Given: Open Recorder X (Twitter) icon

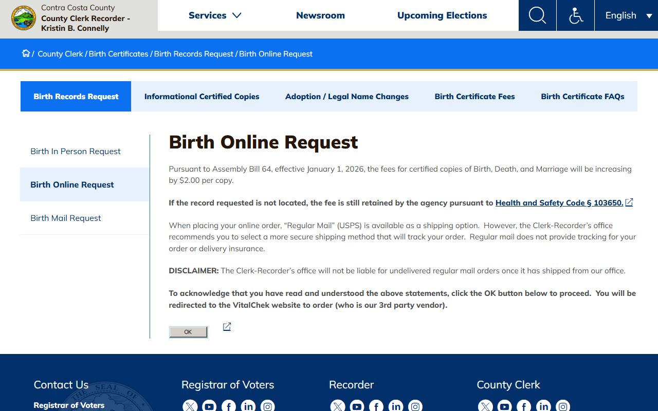Looking at the screenshot, I should [x=337, y=406].
